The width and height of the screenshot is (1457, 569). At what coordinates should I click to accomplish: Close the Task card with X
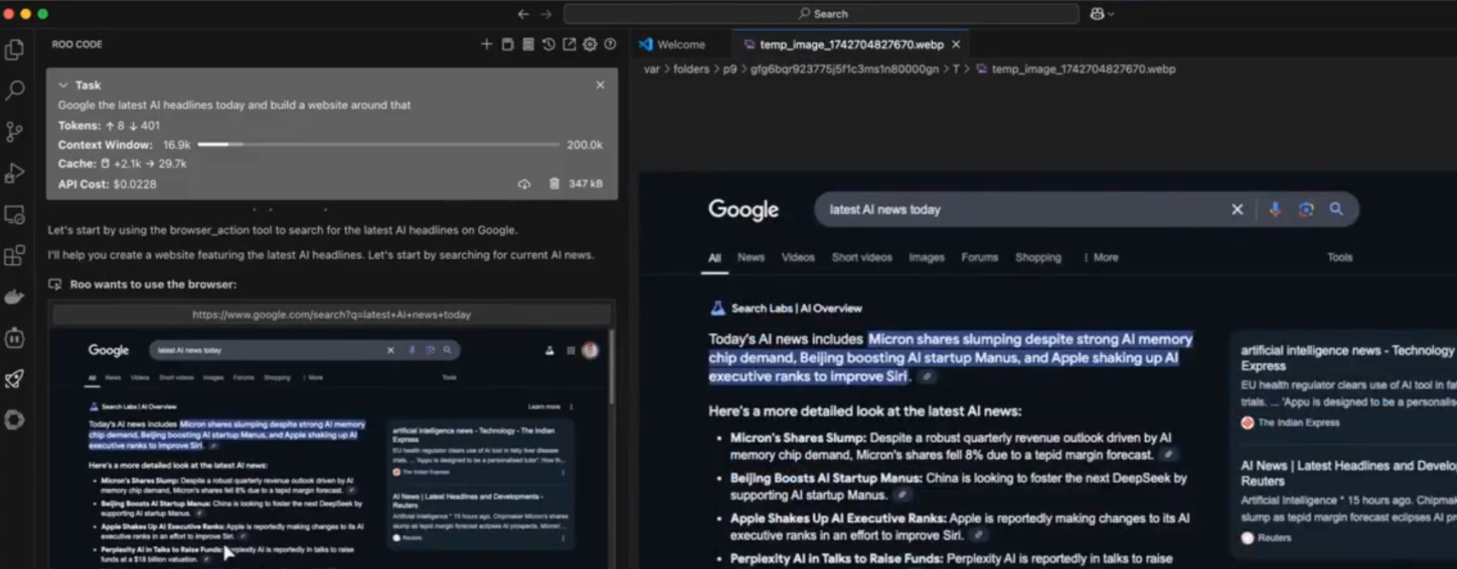pos(600,85)
